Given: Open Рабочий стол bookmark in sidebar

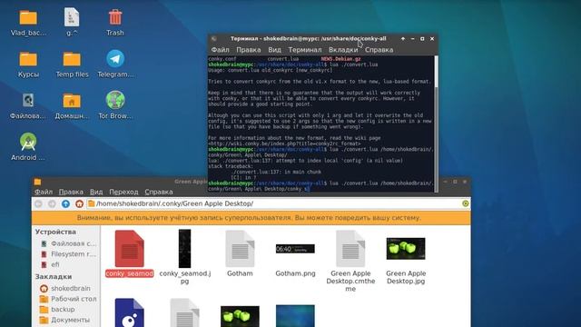Looking at the screenshot, I should click(x=68, y=299).
